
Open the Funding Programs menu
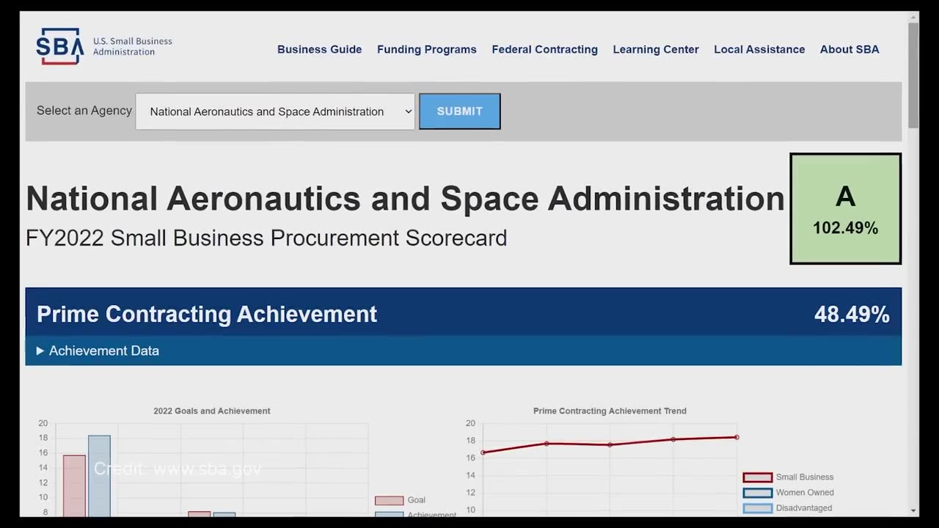click(x=427, y=49)
